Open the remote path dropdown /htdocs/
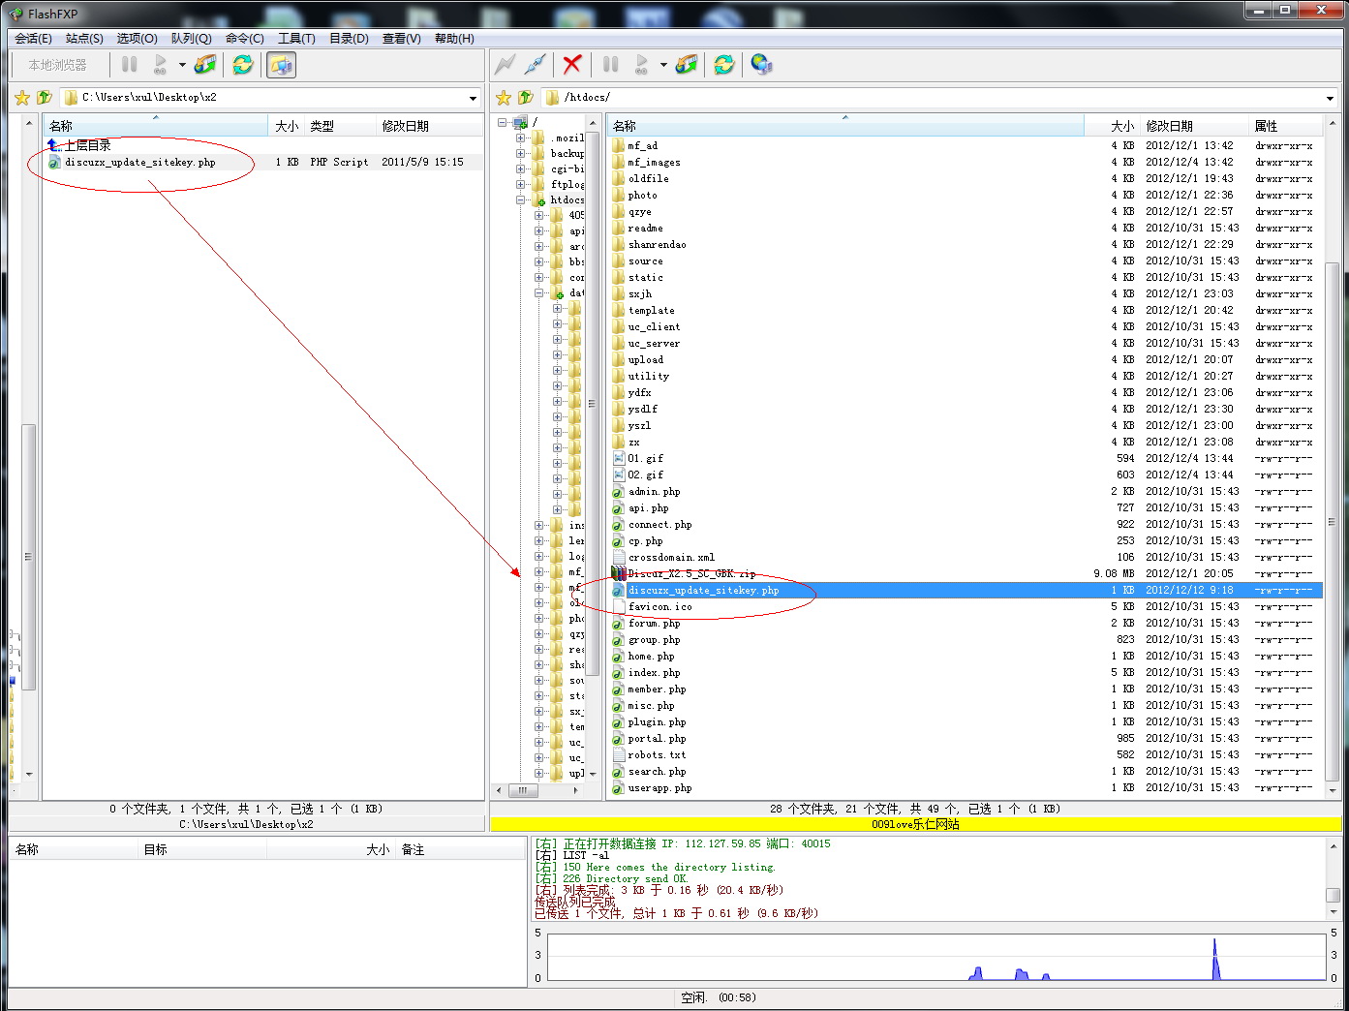1349x1011 pixels. click(1331, 98)
